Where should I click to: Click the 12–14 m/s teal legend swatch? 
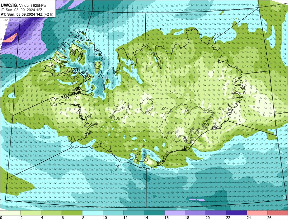(x=134, y=213)
